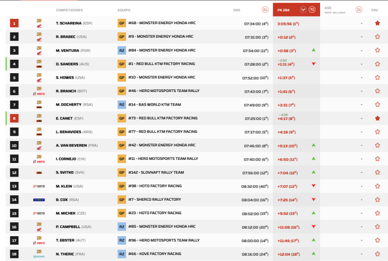The image size is (388, 261).
Task: Open the #1 Red Bull KTM Factory Racing team
Action: pyautogui.click(x=162, y=64)
